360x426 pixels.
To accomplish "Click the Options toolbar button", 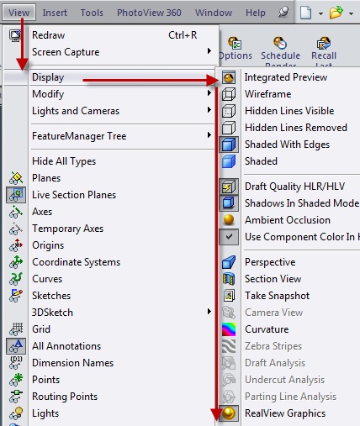I will 236,48.
